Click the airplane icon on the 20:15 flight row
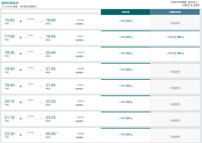The height and width of the screenshot is (143, 202). [21, 103]
